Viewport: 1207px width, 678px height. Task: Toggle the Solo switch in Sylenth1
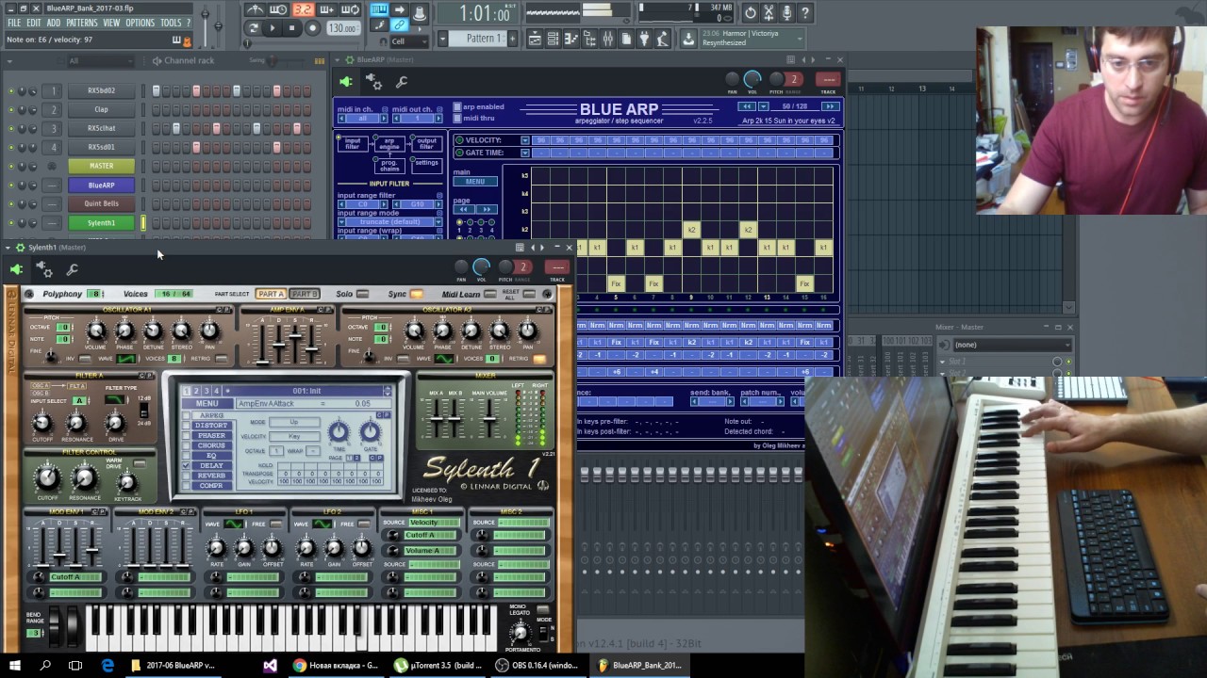[x=362, y=294]
